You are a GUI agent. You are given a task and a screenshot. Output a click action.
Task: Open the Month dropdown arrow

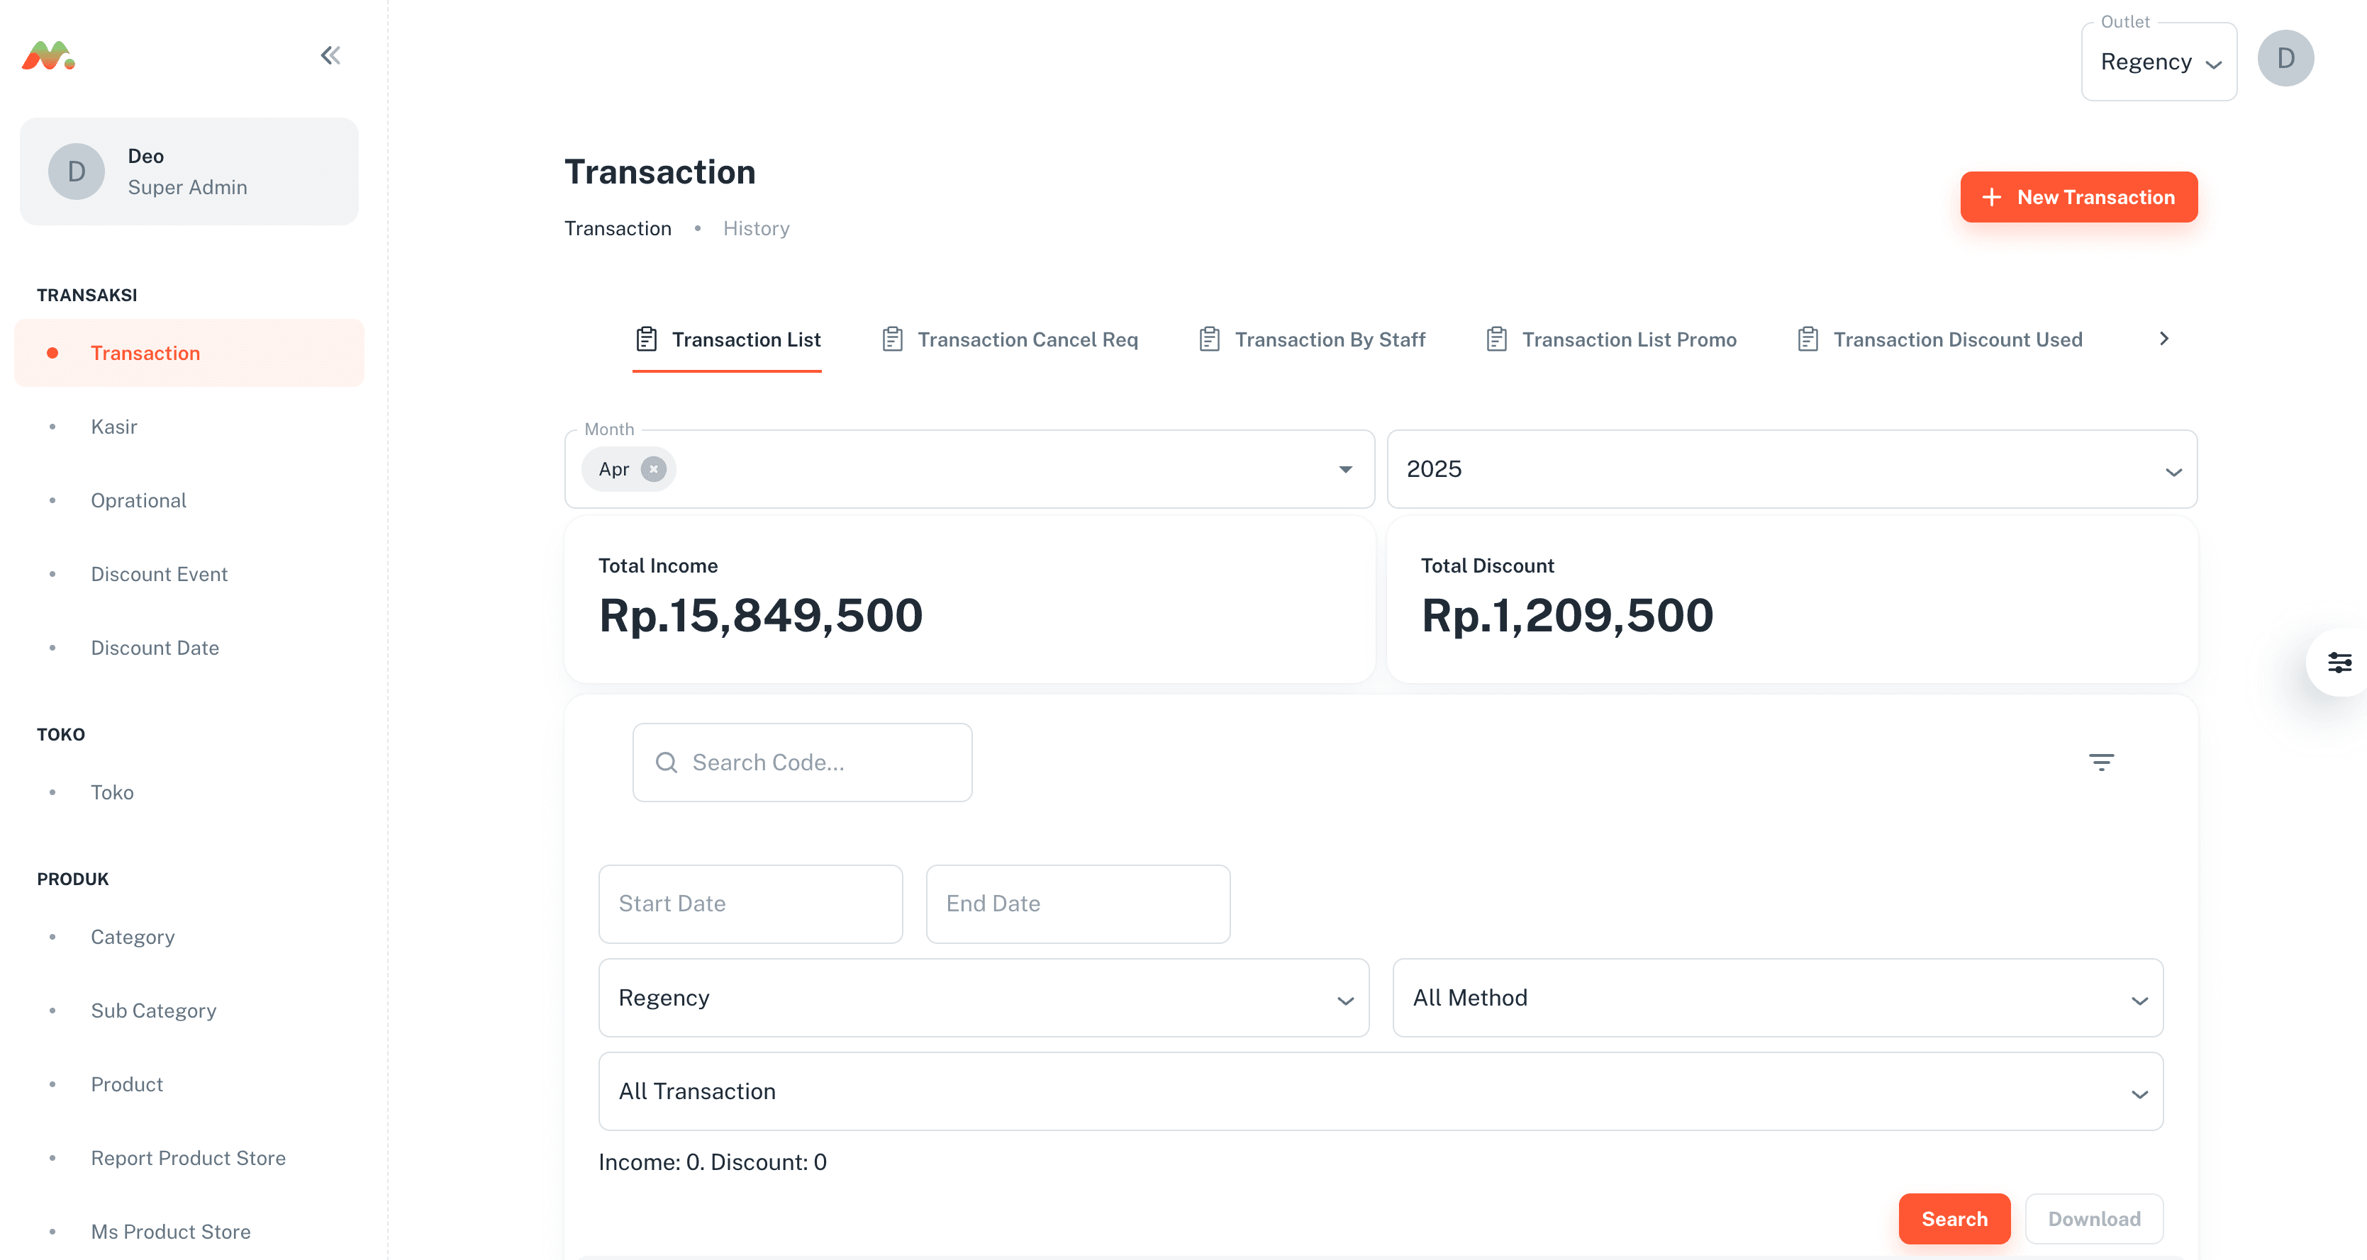[x=1344, y=469]
